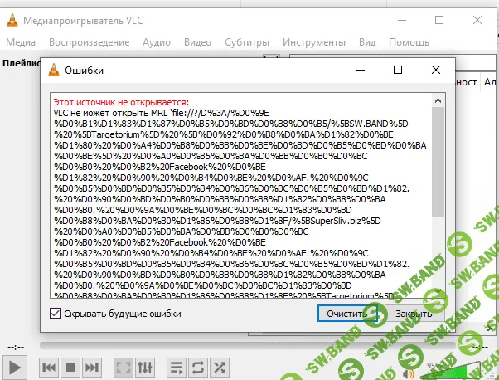This screenshot has width=499, height=380.
Task: Skip to the next track
Action: 92,366
